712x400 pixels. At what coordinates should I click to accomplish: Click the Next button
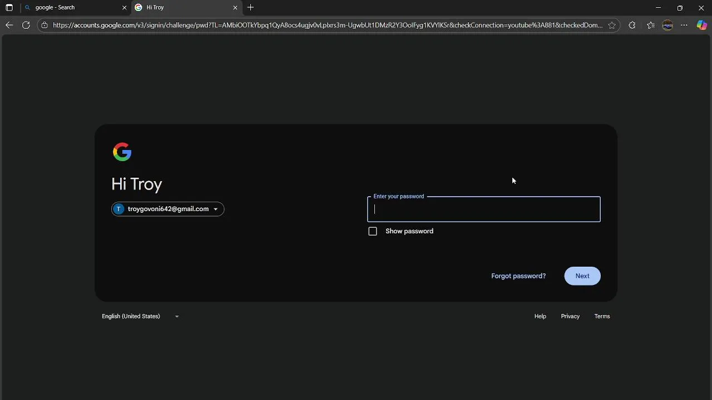point(582,276)
